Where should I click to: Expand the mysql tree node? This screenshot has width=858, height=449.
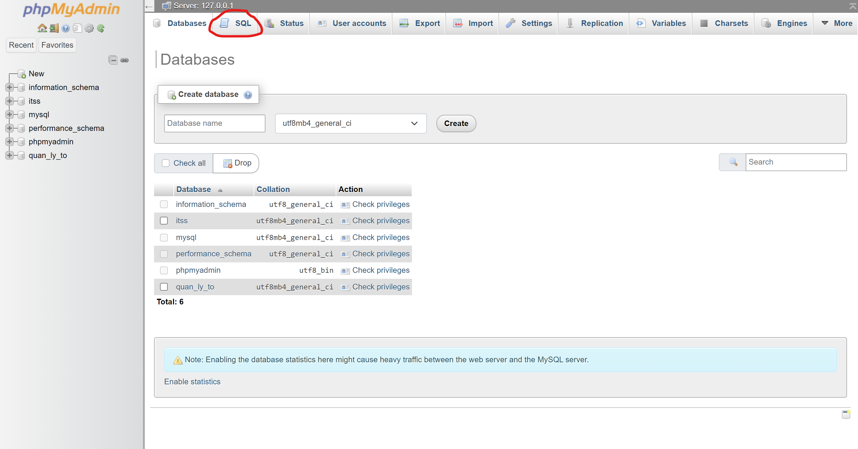tap(9, 115)
